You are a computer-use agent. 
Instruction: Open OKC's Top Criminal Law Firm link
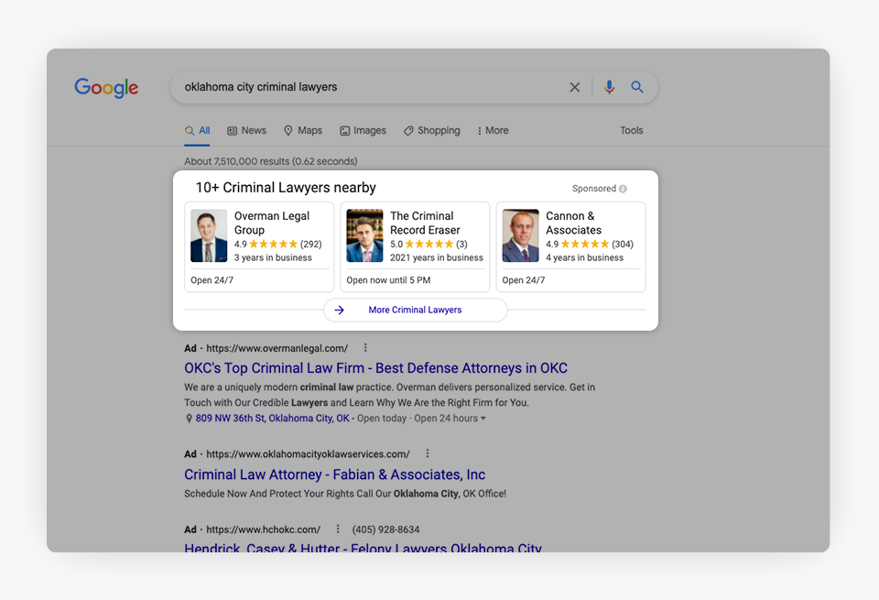(x=375, y=368)
